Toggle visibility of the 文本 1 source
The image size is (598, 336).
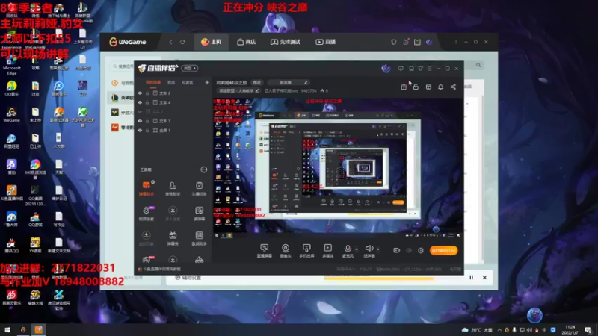(140, 121)
